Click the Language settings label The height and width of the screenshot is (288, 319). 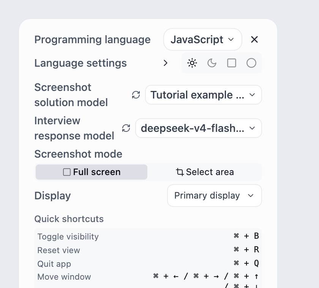point(81,63)
